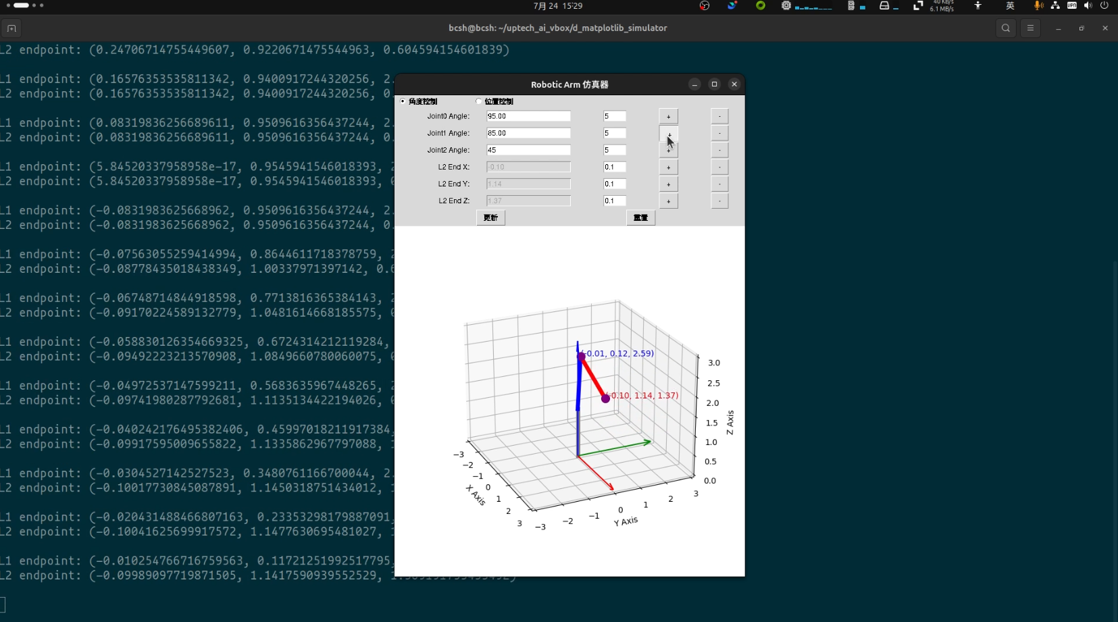Click the date and time in top bar
This screenshot has height=622, width=1118.
tap(558, 5)
